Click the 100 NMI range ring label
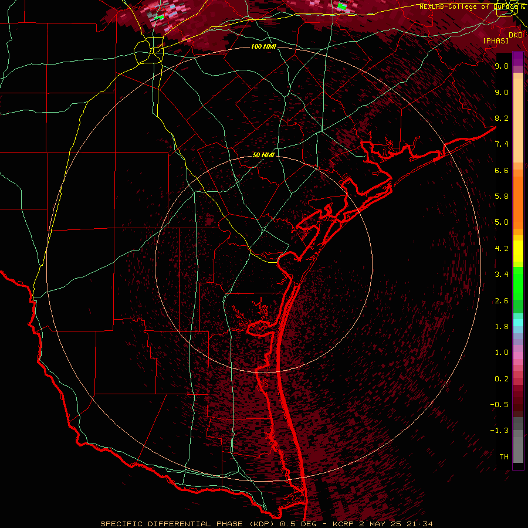Viewport: 528px width, 528px height. (263, 46)
